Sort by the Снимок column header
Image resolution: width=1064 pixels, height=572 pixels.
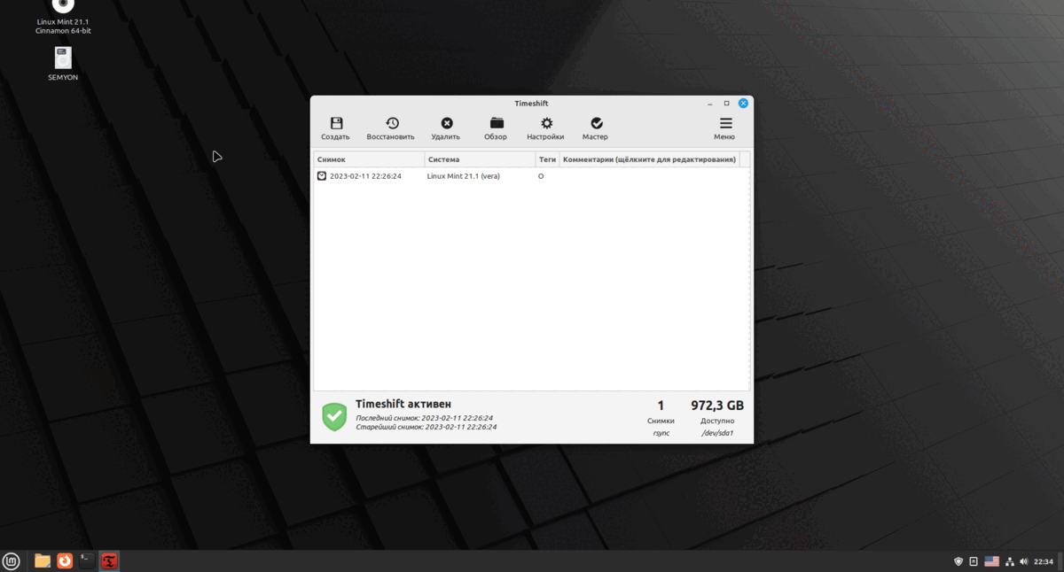coord(369,159)
